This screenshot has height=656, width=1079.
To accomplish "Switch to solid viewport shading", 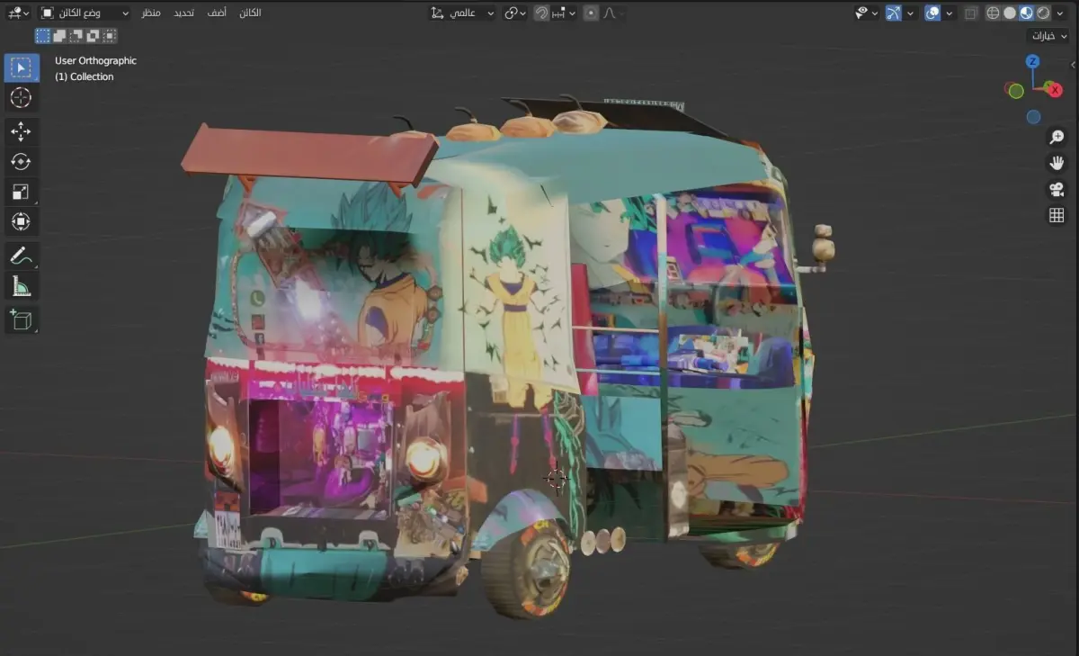I will pos(1010,13).
